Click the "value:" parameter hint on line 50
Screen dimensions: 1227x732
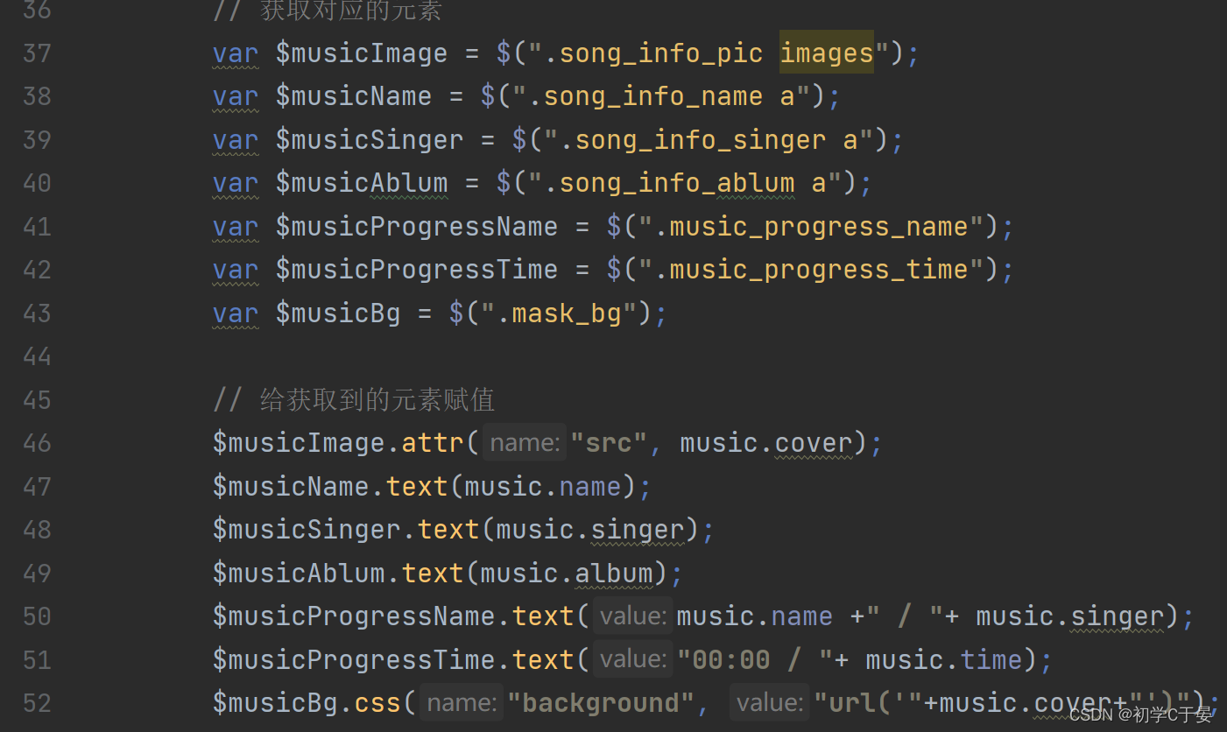coord(632,616)
